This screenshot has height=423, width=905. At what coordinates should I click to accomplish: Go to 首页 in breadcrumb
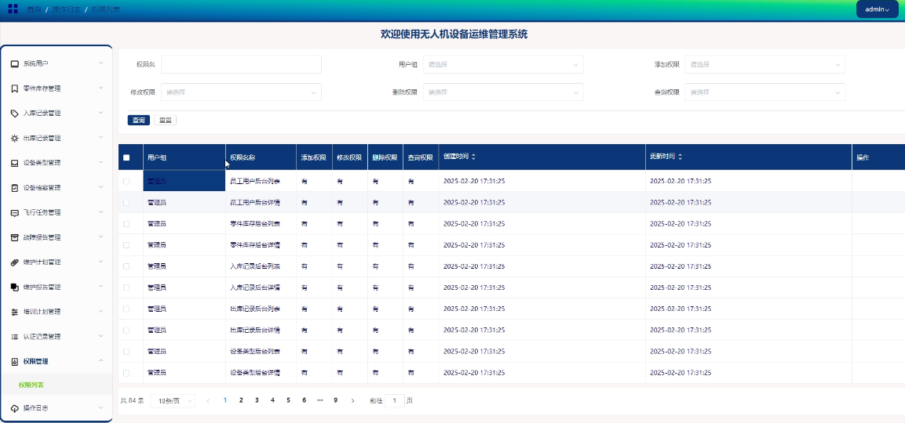pyautogui.click(x=34, y=9)
